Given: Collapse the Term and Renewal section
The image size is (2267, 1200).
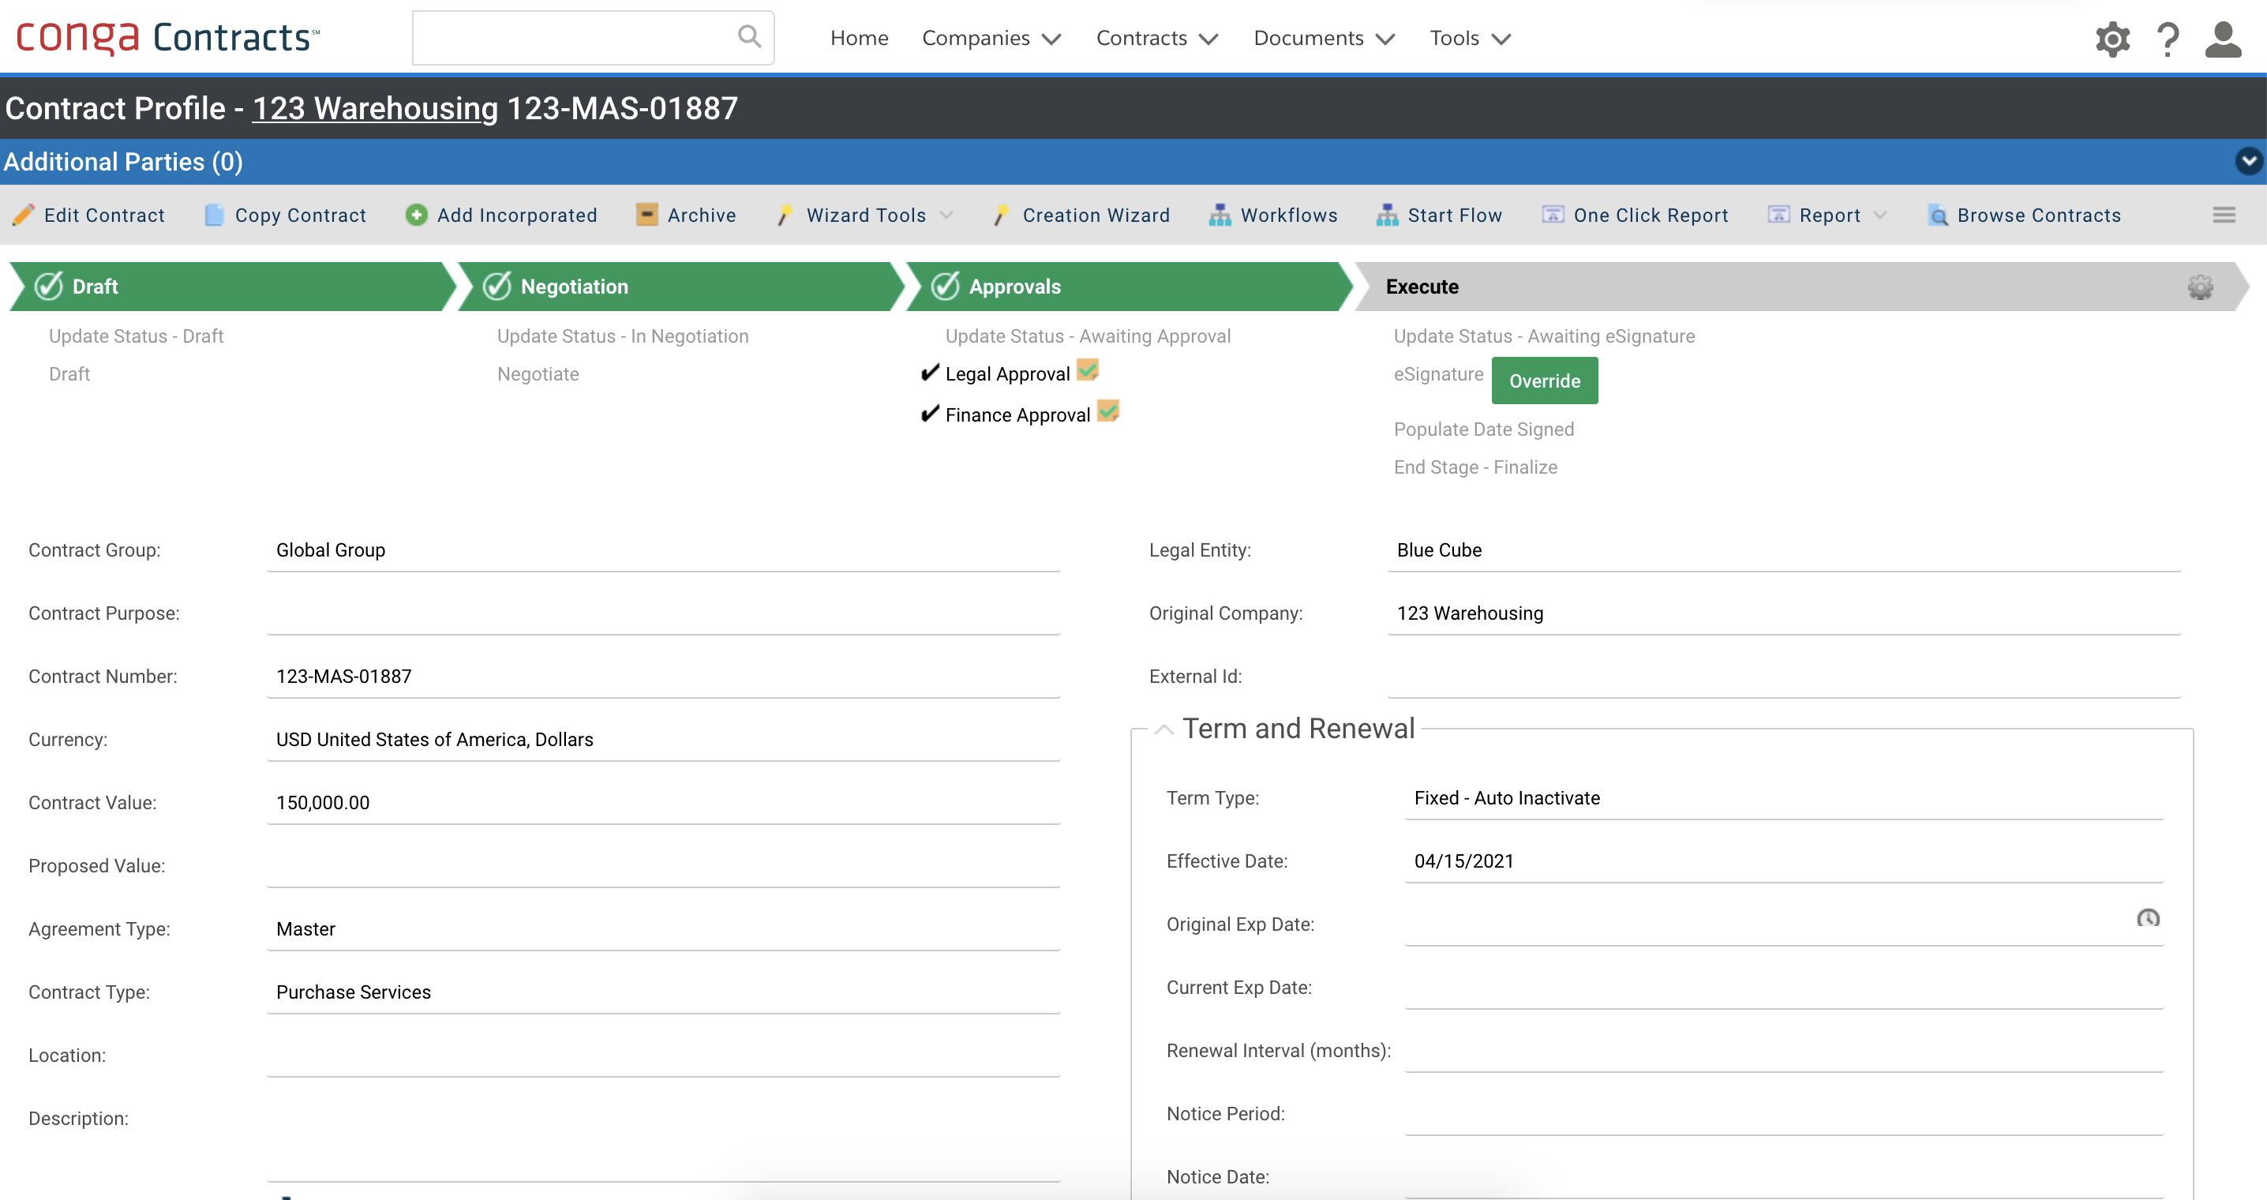Looking at the screenshot, I should (x=1163, y=729).
